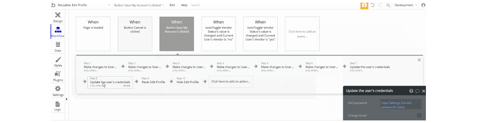Open the Development version dropdown
Image resolution: width=477 pixels, height=123 pixels.
tap(406, 5)
